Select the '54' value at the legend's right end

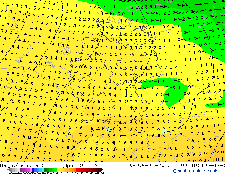102,173
